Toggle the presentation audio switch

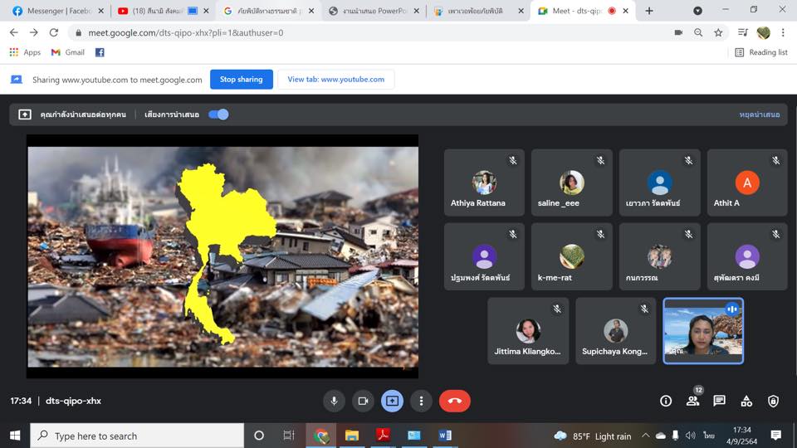click(218, 114)
